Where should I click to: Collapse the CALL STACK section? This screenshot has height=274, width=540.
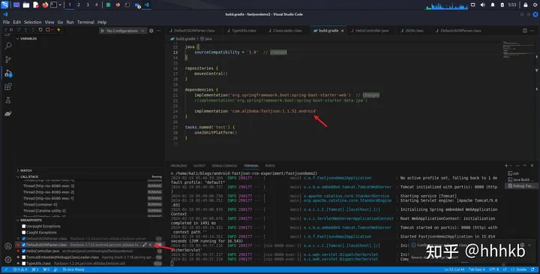pyautogui.click(x=29, y=176)
